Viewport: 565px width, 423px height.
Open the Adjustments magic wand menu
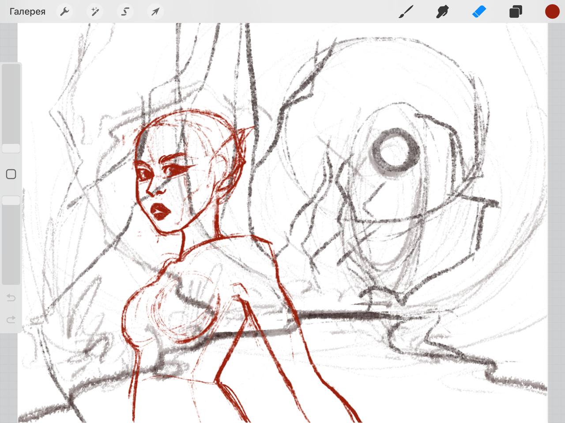95,11
